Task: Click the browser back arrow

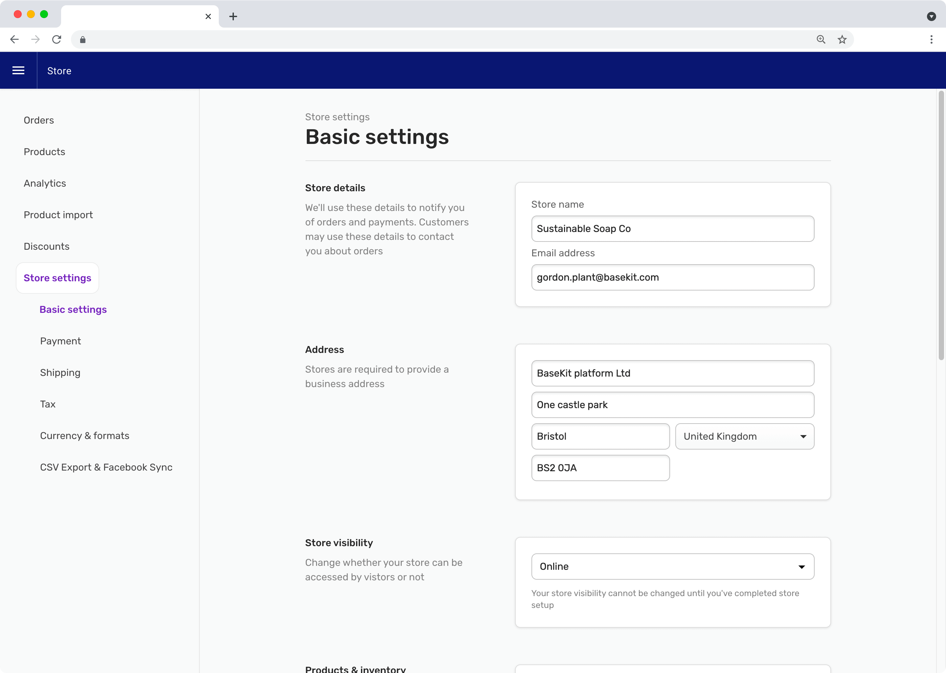Action: coord(14,39)
